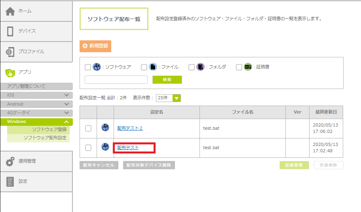The image size is (361, 212).
Task: Open the 25件 display count dropdown
Action: point(169,98)
